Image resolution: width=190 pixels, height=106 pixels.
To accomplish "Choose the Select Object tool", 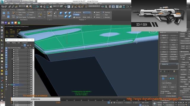I will pos(27,6).
